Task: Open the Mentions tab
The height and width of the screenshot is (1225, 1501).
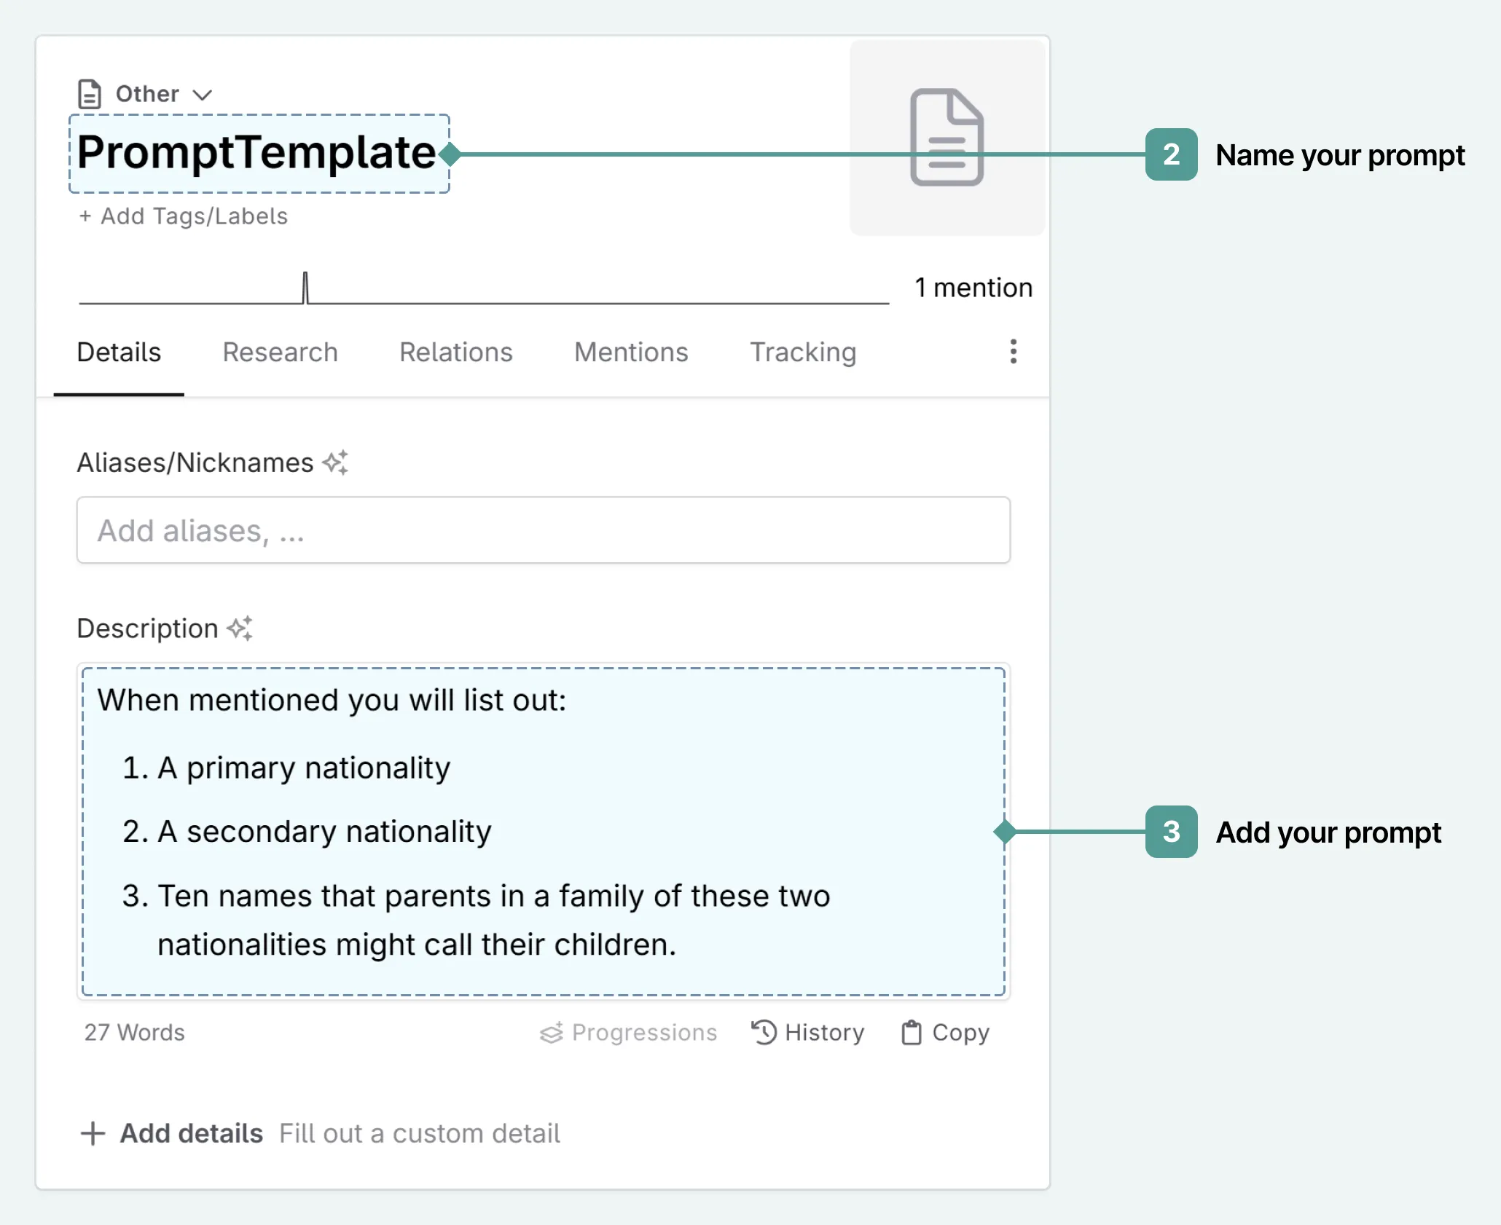Action: point(631,352)
